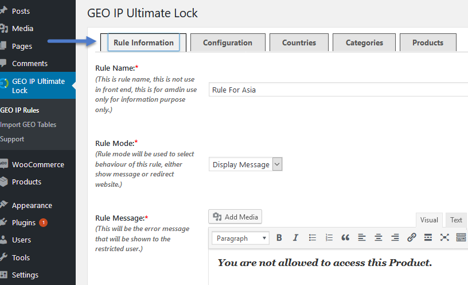Click the Products box icon in sidebar

(x=3, y=182)
